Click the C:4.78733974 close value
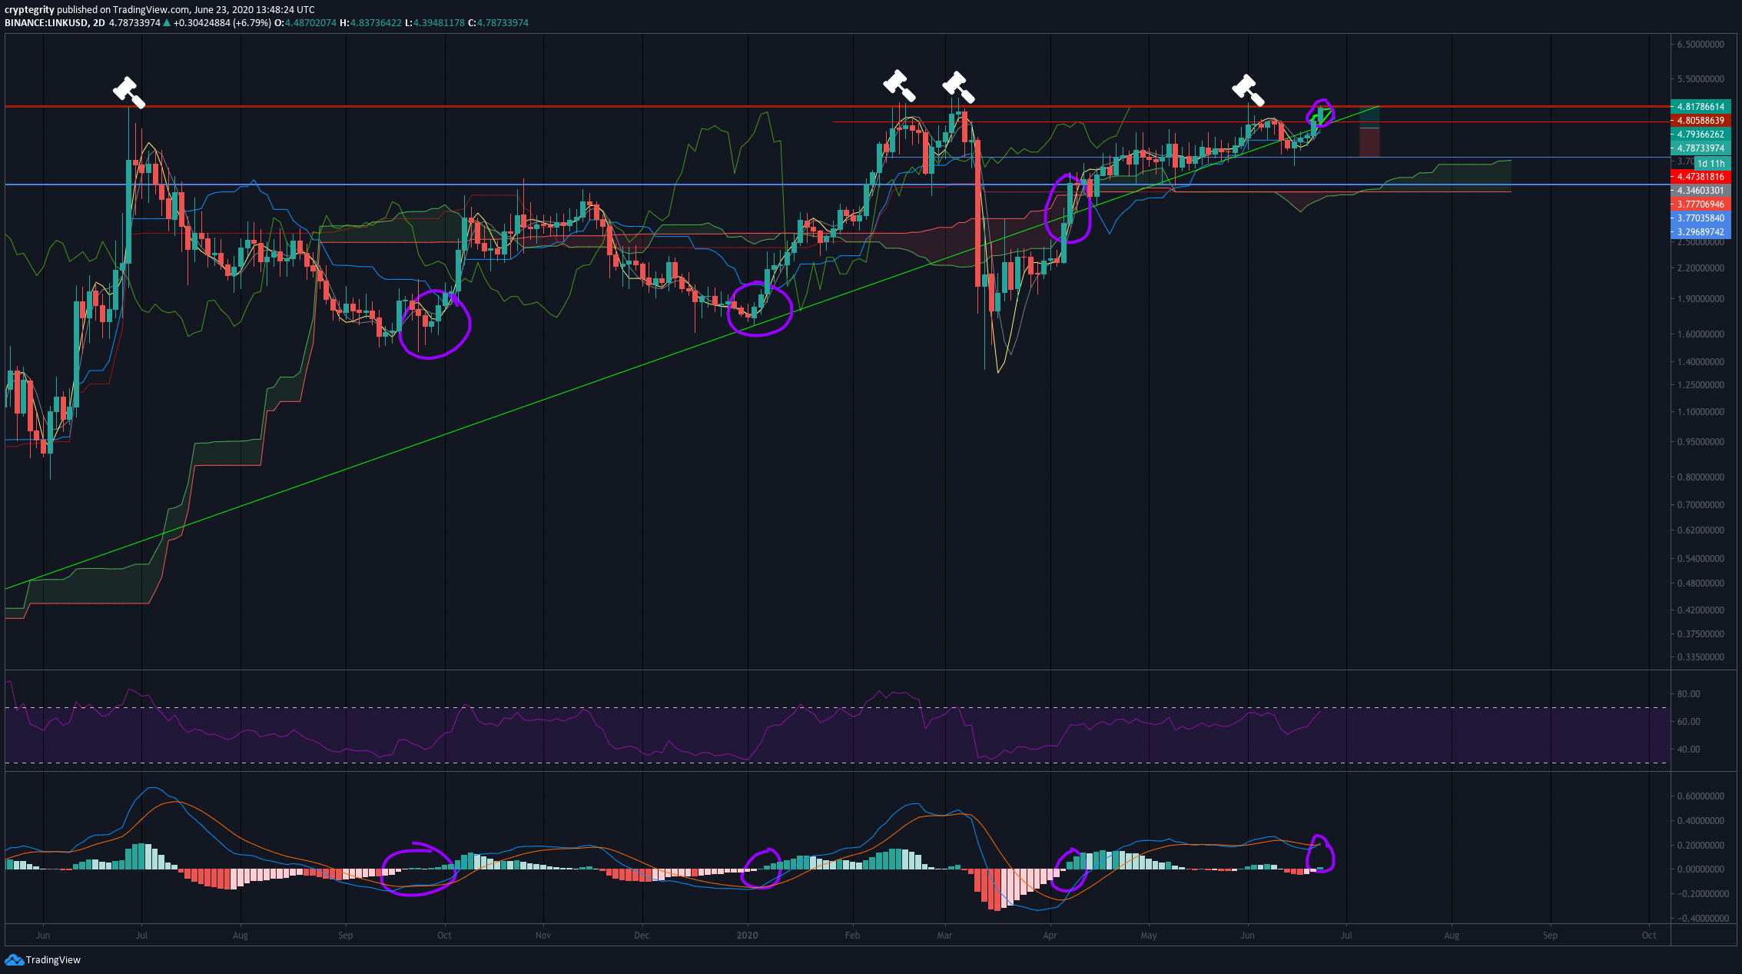1742x974 pixels. click(x=498, y=23)
